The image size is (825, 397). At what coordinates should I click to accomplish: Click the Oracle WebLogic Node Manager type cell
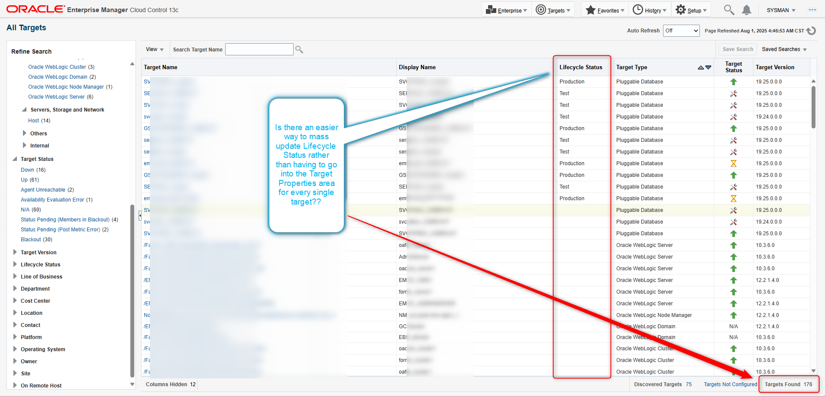tap(654, 315)
